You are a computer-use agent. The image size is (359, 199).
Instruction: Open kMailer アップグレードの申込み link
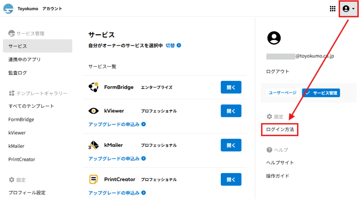(x=117, y=159)
